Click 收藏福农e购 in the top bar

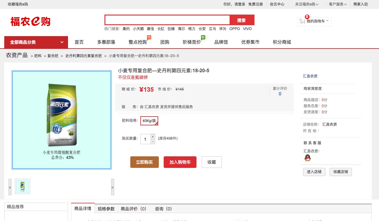coord(18,4)
